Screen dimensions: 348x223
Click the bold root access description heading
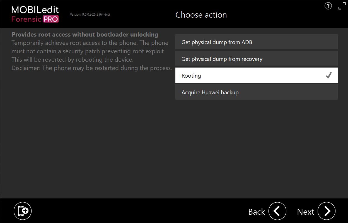tap(85, 35)
